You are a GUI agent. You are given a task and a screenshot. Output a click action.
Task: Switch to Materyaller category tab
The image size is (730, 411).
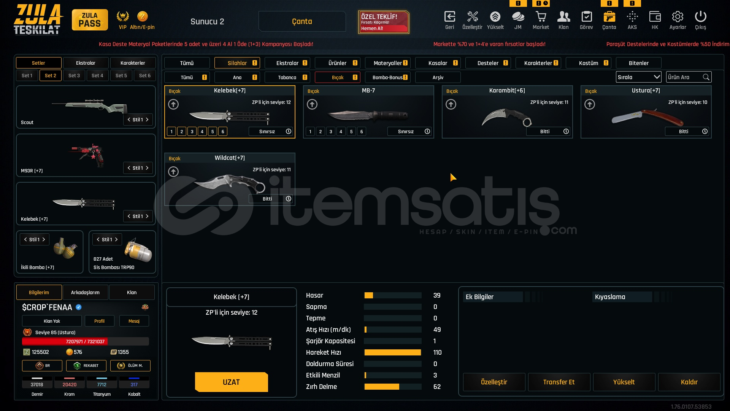point(388,63)
